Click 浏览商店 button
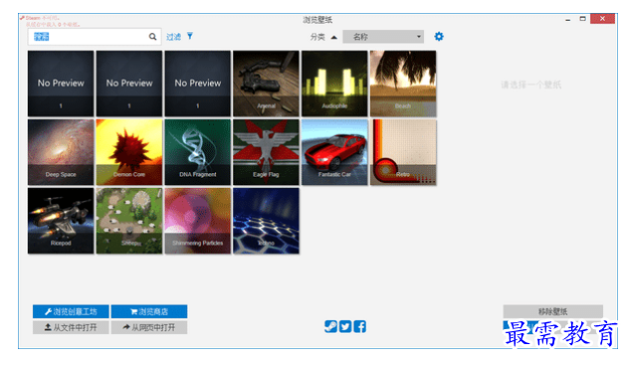This screenshot has width=626, height=365. coord(149,311)
